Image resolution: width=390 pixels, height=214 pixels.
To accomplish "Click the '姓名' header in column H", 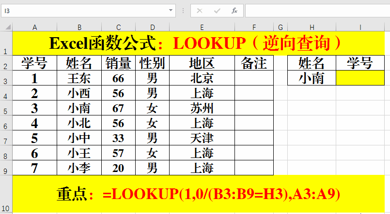I will pyautogui.click(x=312, y=63).
